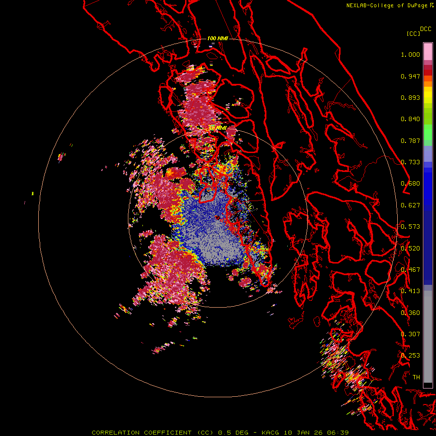Select the 0.307 legend value
The height and width of the screenshot is (436, 436).
click(410, 334)
